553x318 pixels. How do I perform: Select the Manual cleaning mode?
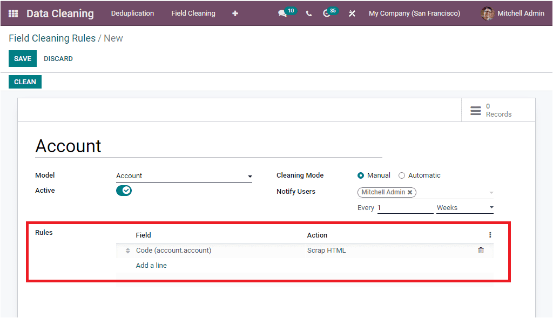(360, 175)
